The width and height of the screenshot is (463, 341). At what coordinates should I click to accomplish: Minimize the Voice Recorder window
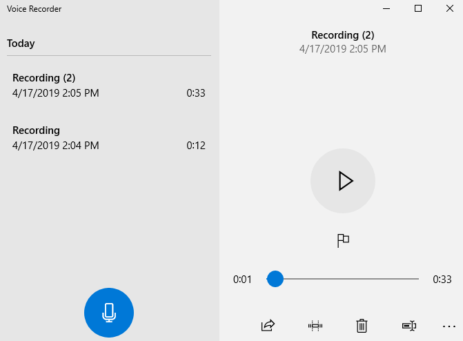click(386, 9)
